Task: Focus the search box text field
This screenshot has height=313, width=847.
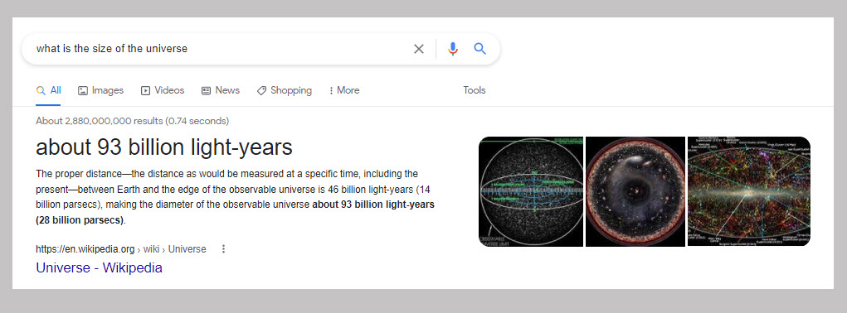Action: pos(216,49)
